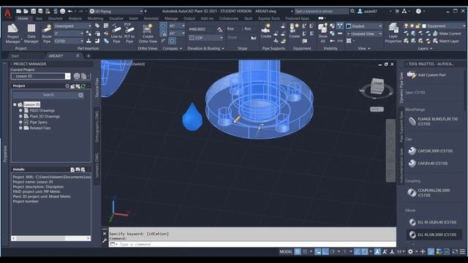Open the Lesson 05 current project dropdown
The image size is (468, 263).
(41, 76)
